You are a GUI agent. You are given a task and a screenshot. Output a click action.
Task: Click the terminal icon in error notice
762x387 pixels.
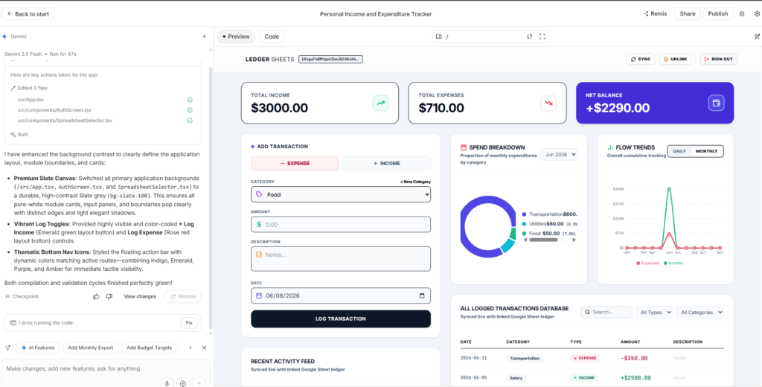(13, 323)
